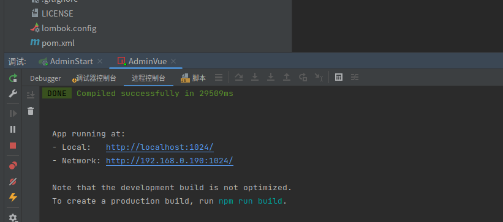Click Show Execution Point icon
Image resolution: width=503 pixels, height=222 pixels.
[219, 77]
